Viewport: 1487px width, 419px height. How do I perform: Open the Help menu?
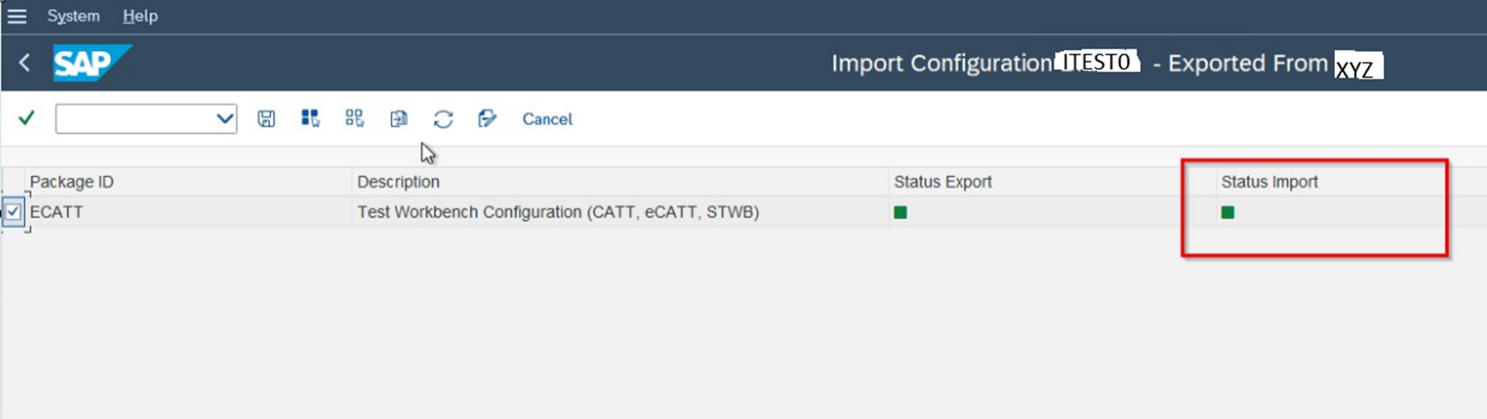click(x=139, y=16)
